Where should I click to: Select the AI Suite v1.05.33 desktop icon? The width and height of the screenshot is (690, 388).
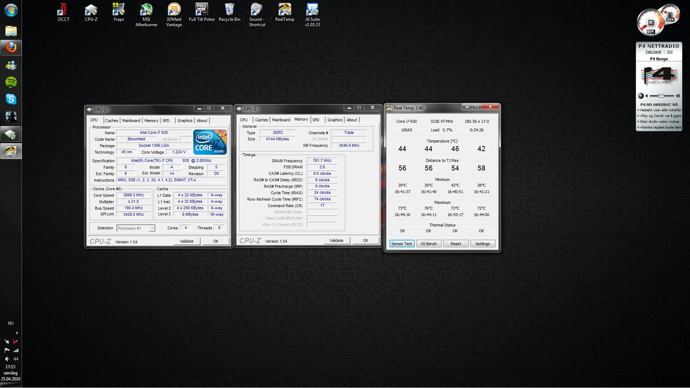point(312,15)
